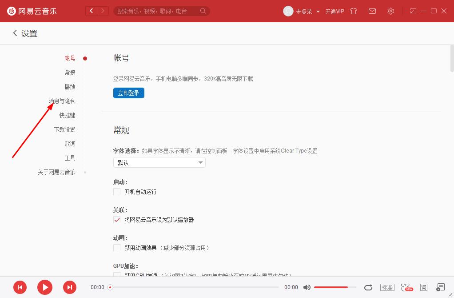
Task: Open the themes/skin T-shirt icon
Action: coord(353,11)
